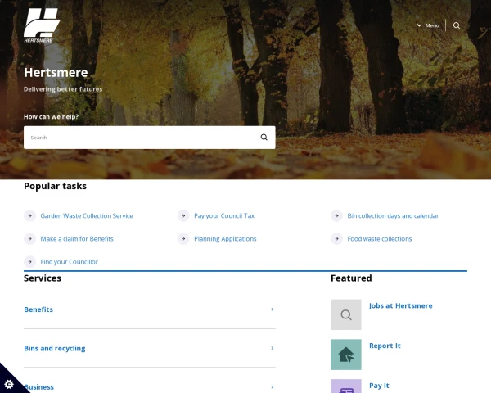Open Pay your Council Tax link
The height and width of the screenshot is (393, 491).
(224, 215)
